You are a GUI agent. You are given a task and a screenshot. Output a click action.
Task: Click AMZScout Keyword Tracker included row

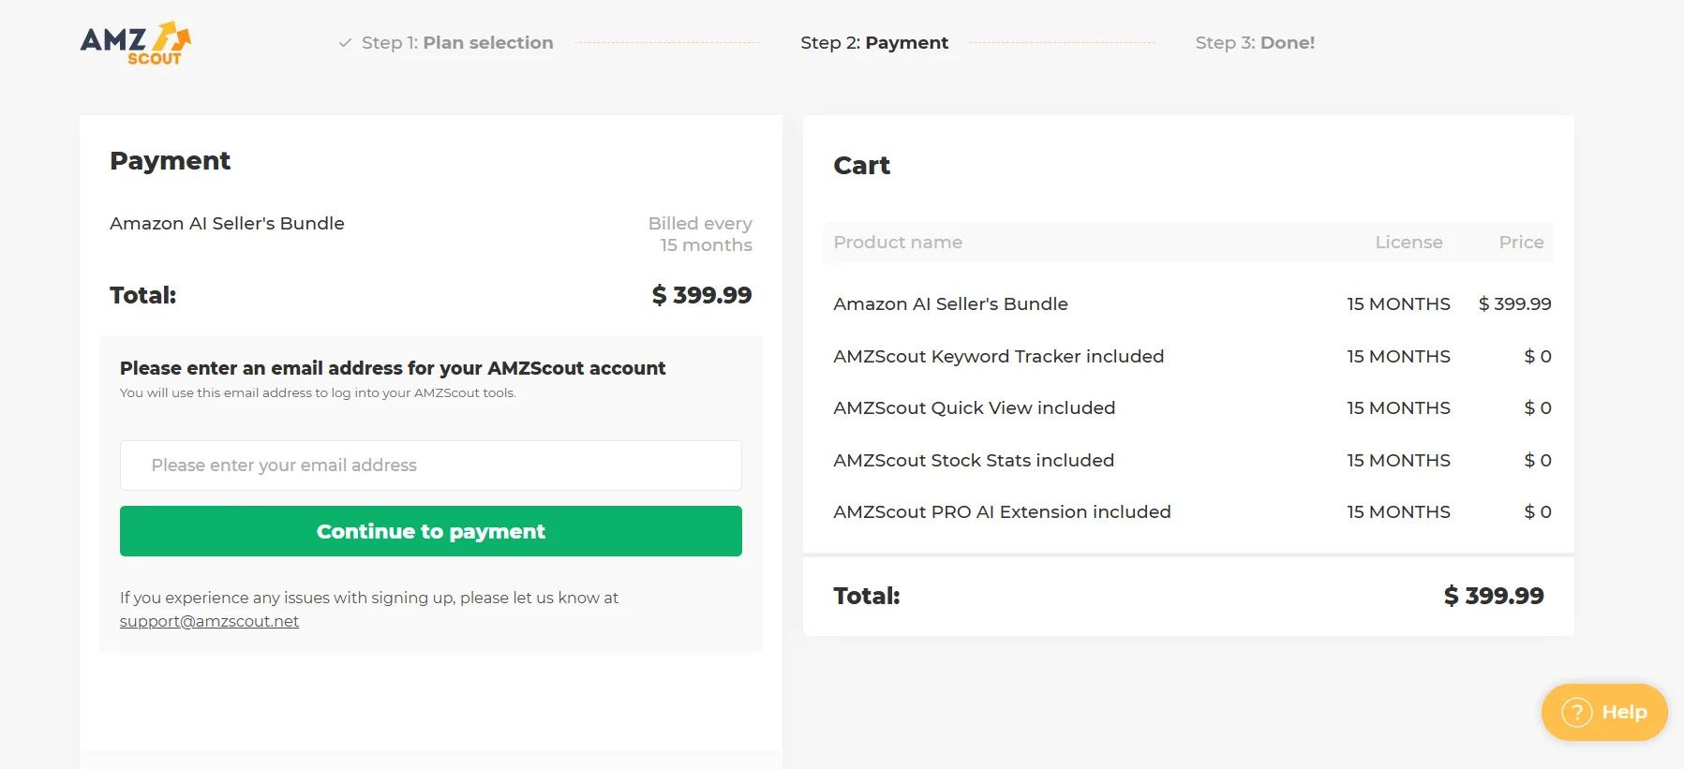coord(1188,357)
